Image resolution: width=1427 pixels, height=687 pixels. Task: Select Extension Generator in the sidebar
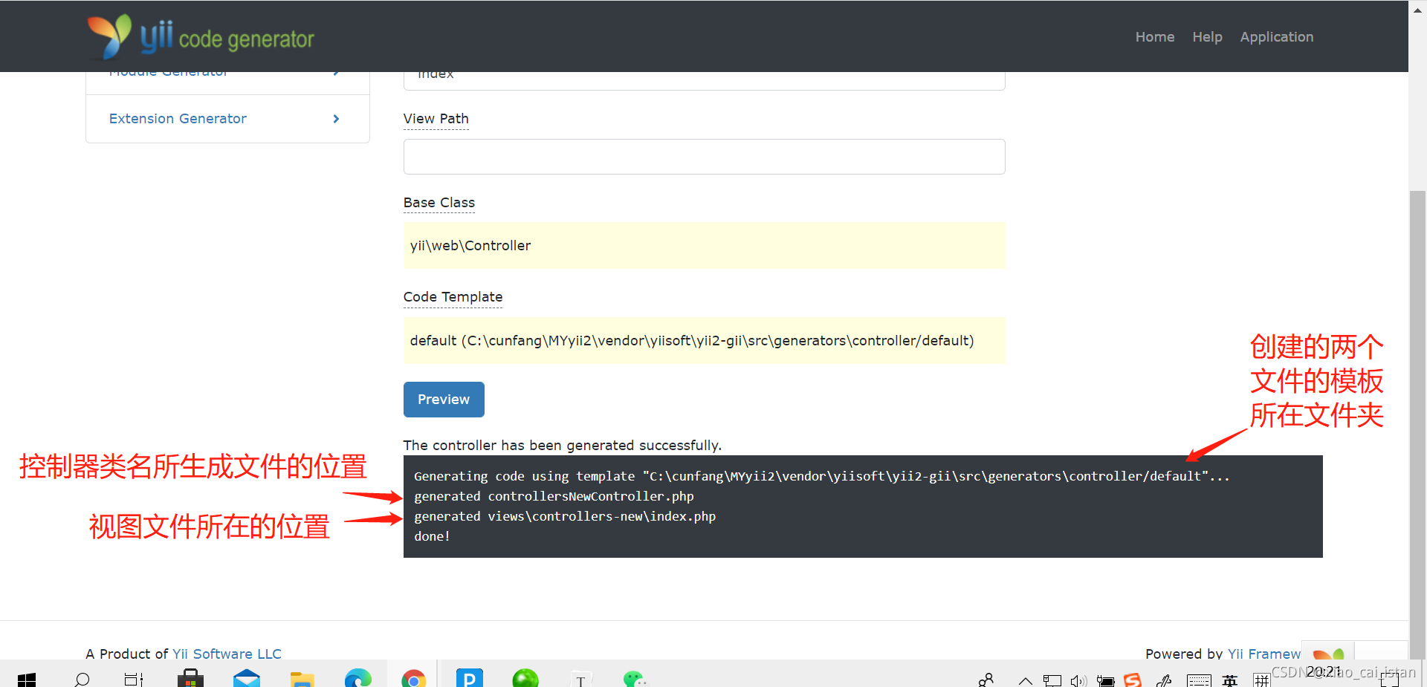pos(227,119)
